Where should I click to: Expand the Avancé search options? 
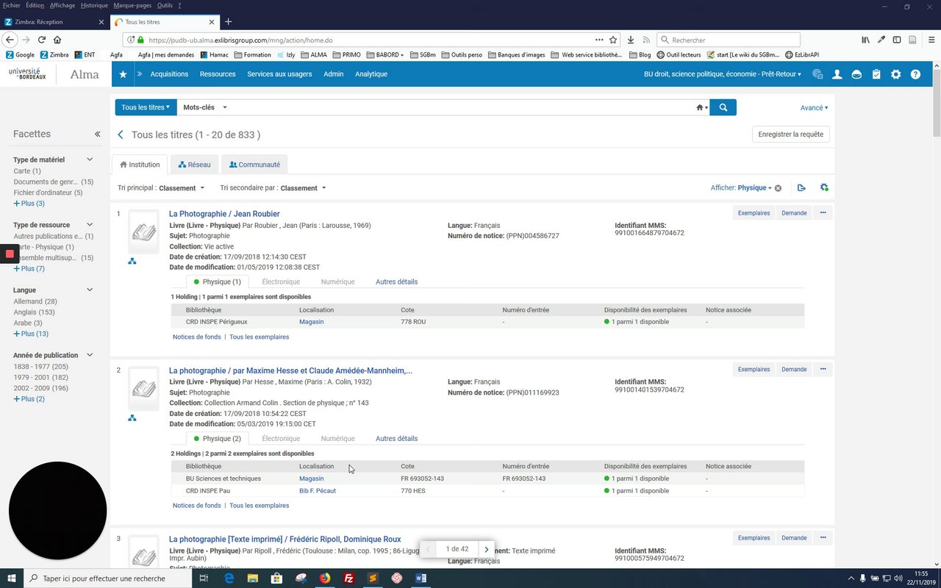pos(814,107)
